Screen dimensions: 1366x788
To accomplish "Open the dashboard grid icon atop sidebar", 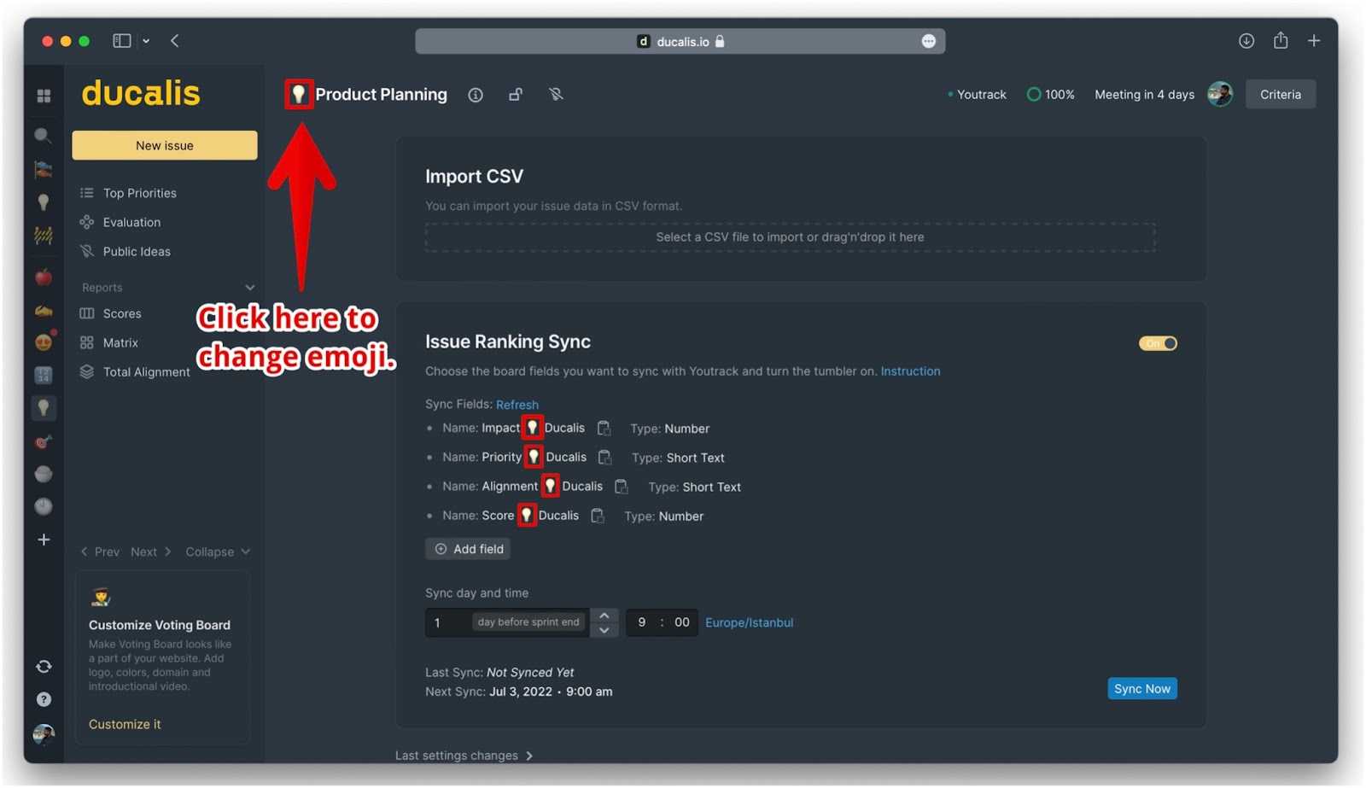I will (x=44, y=96).
